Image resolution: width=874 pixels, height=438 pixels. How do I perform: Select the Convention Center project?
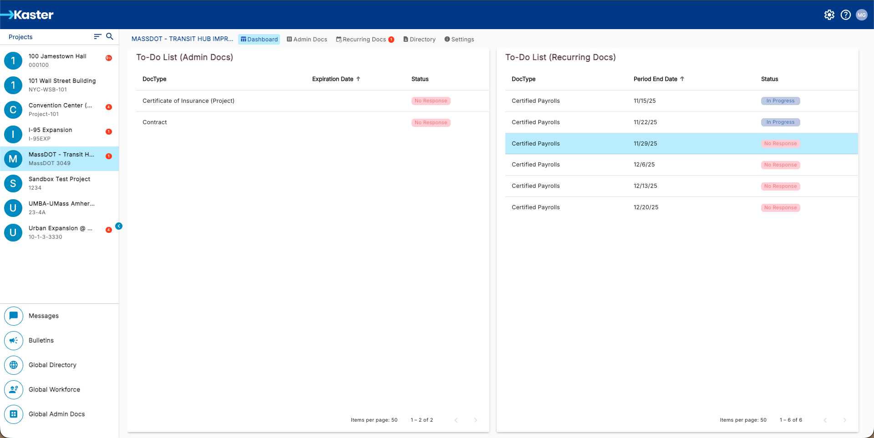(x=59, y=110)
